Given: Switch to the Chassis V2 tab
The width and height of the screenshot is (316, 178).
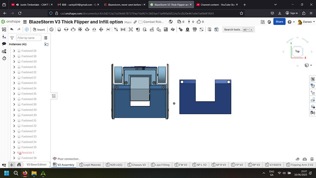Looking at the screenshot, I should [136, 165].
